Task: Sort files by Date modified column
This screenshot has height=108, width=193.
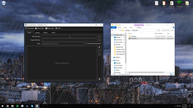Action: [159, 33]
